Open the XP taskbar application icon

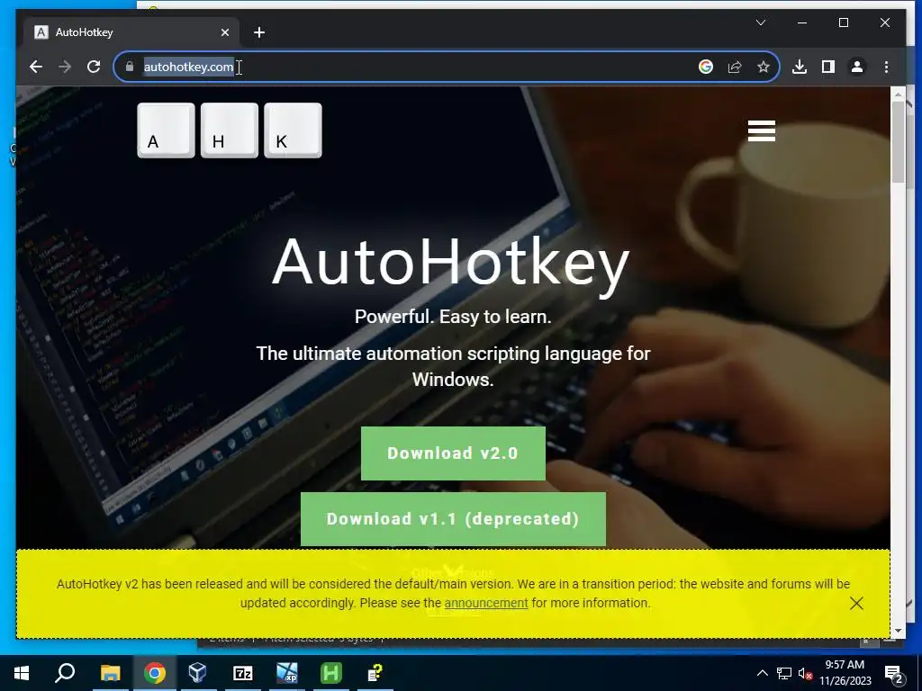pyautogui.click(x=287, y=673)
